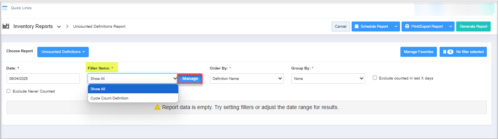498x139 pixels.
Task: Click the warning triangle icon in empty report message
Action: [157, 107]
